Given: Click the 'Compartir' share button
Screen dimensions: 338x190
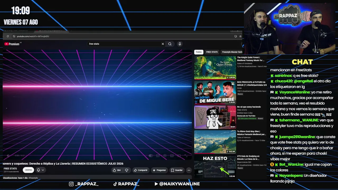Looking at the screenshot, I should pyautogui.click(x=140, y=170).
